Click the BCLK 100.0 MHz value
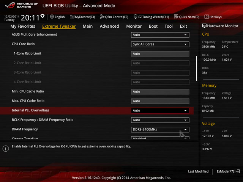Viewport: 243px width, 182px height. (x=209, y=60)
